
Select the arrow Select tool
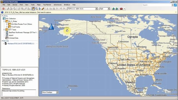pos(39,9)
